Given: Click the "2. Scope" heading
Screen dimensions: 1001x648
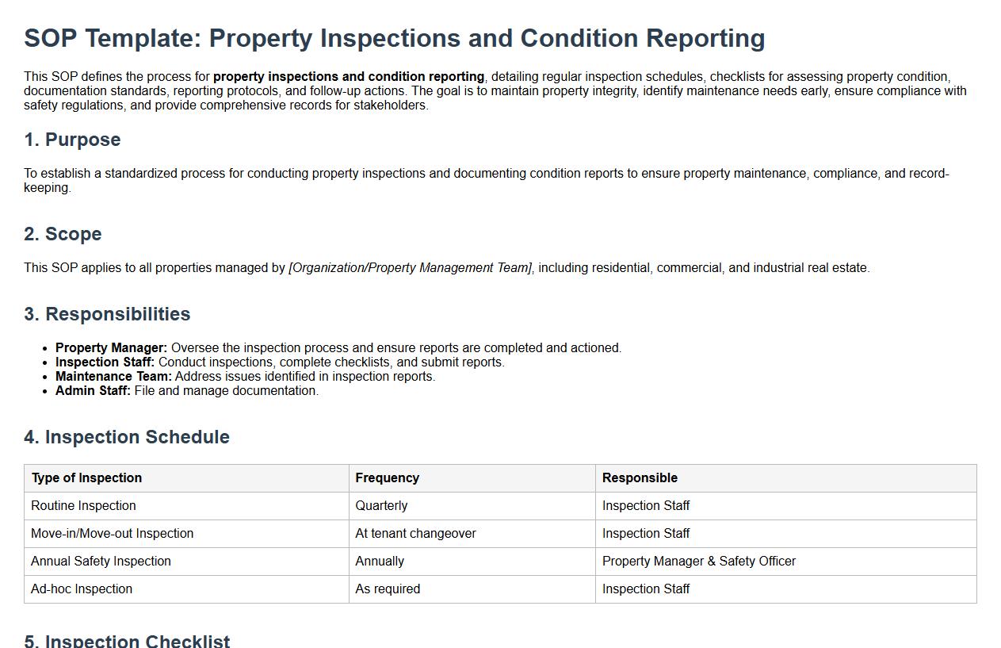Looking at the screenshot, I should pyautogui.click(x=63, y=234).
